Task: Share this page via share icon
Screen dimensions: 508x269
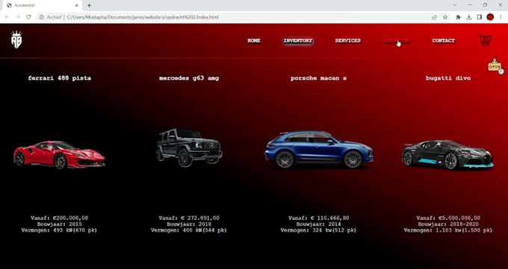Action: (x=435, y=17)
